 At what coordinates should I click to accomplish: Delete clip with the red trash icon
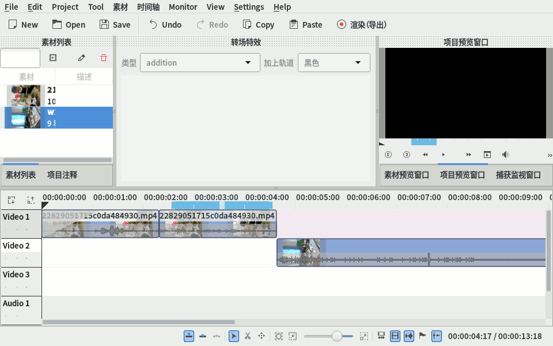pos(104,58)
